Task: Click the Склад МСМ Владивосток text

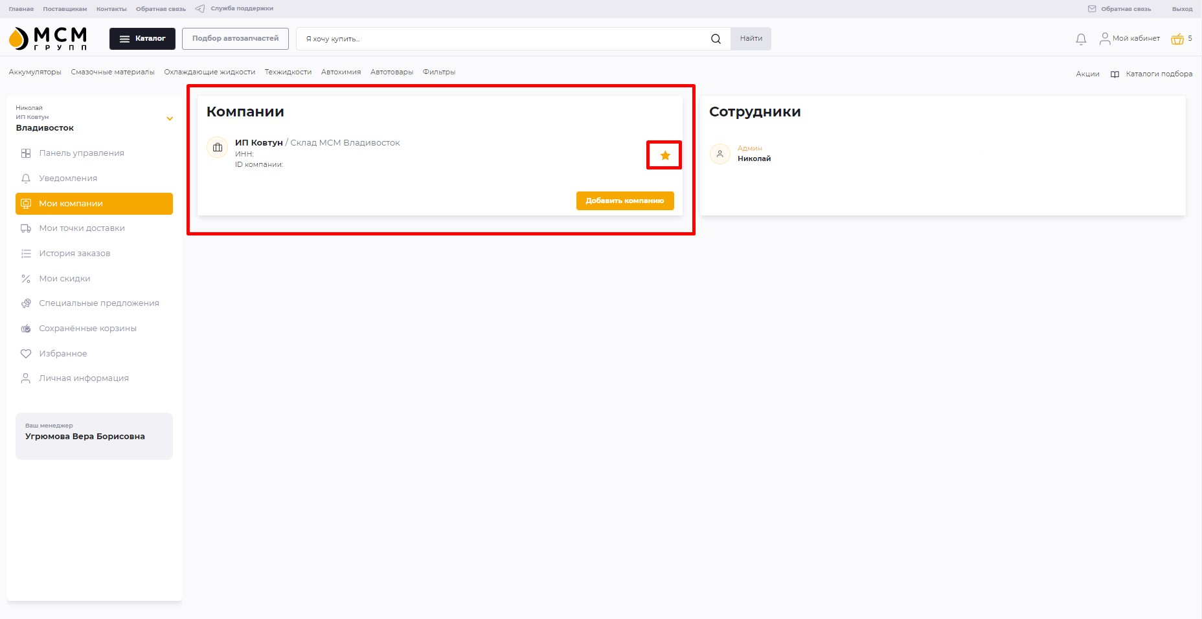Action: pyautogui.click(x=345, y=143)
